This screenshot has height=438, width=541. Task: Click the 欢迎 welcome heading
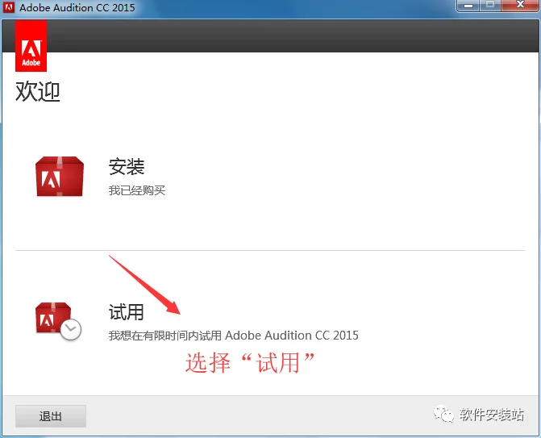38,91
